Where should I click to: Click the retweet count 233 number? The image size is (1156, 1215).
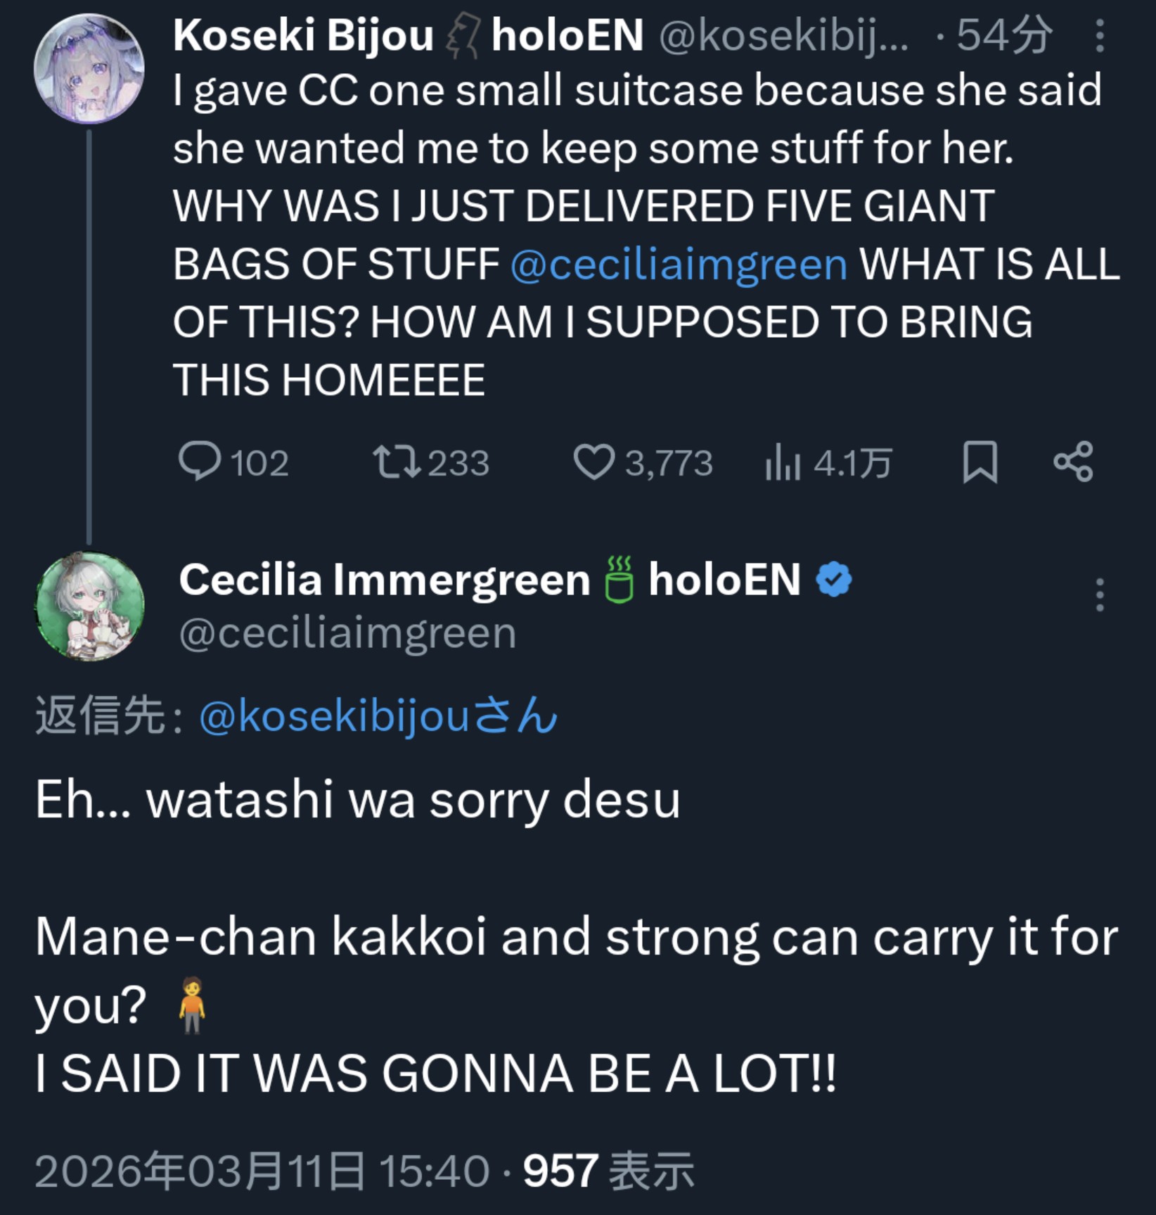(x=458, y=463)
